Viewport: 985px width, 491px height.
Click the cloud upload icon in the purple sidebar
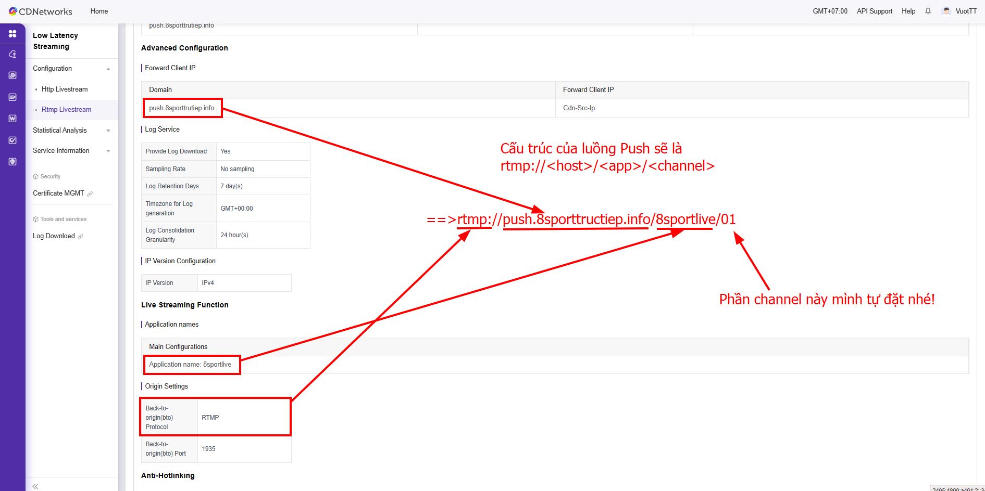pyautogui.click(x=13, y=54)
